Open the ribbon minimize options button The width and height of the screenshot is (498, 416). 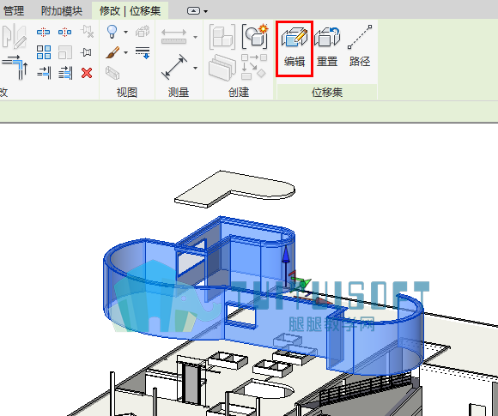pos(193,11)
